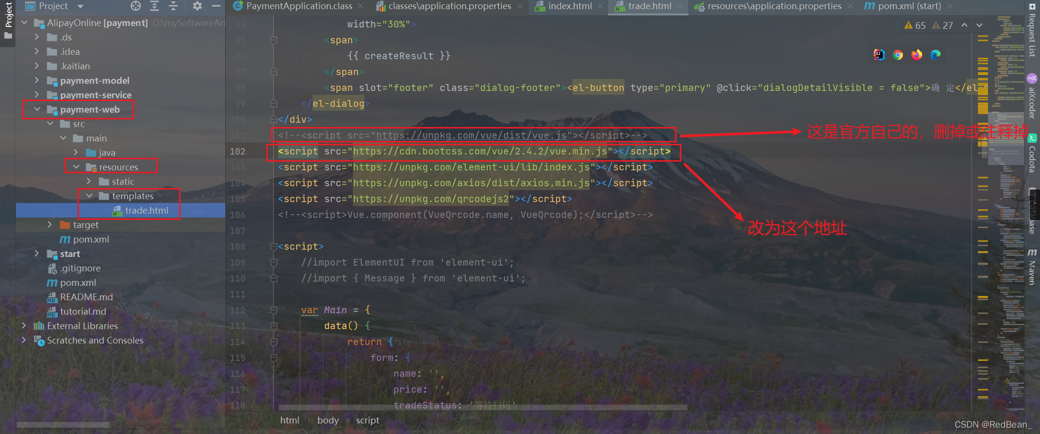The width and height of the screenshot is (1040, 434).
Task: Expand the static folder
Action: [89, 181]
